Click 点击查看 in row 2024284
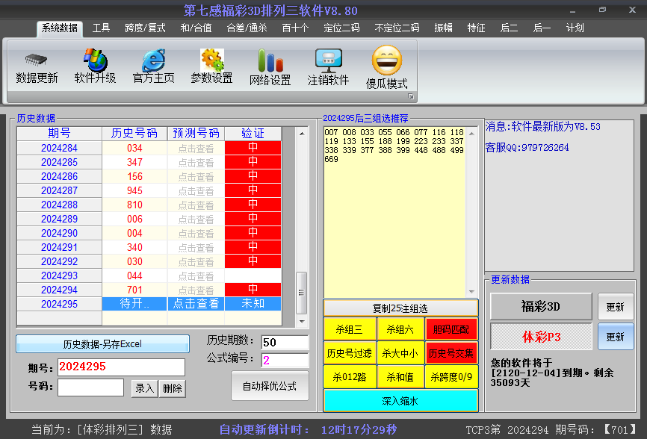 [x=196, y=149]
